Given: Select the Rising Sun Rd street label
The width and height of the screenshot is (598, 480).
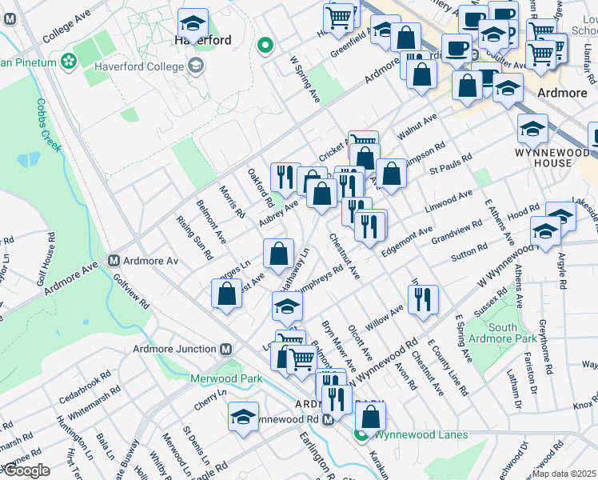Looking at the screenshot, I should click(x=194, y=238).
